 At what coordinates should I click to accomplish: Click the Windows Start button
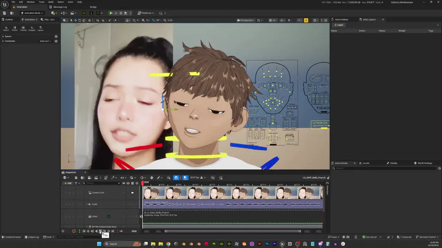click(x=99, y=244)
